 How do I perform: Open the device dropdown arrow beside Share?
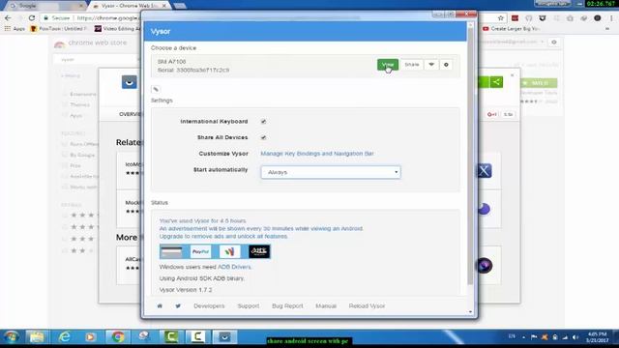point(431,65)
